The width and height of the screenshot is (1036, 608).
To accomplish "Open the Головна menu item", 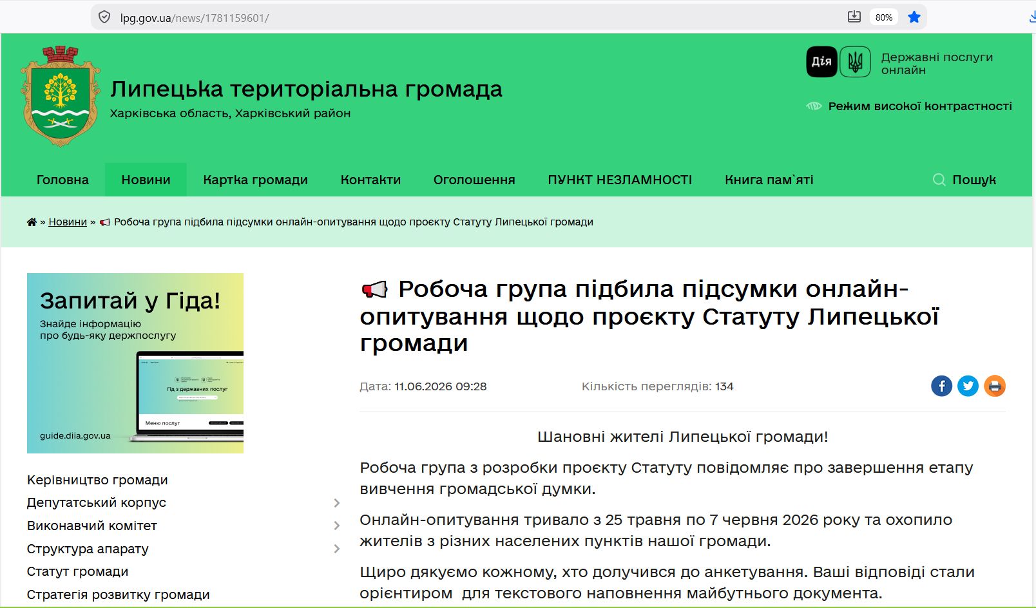I will tap(62, 180).
